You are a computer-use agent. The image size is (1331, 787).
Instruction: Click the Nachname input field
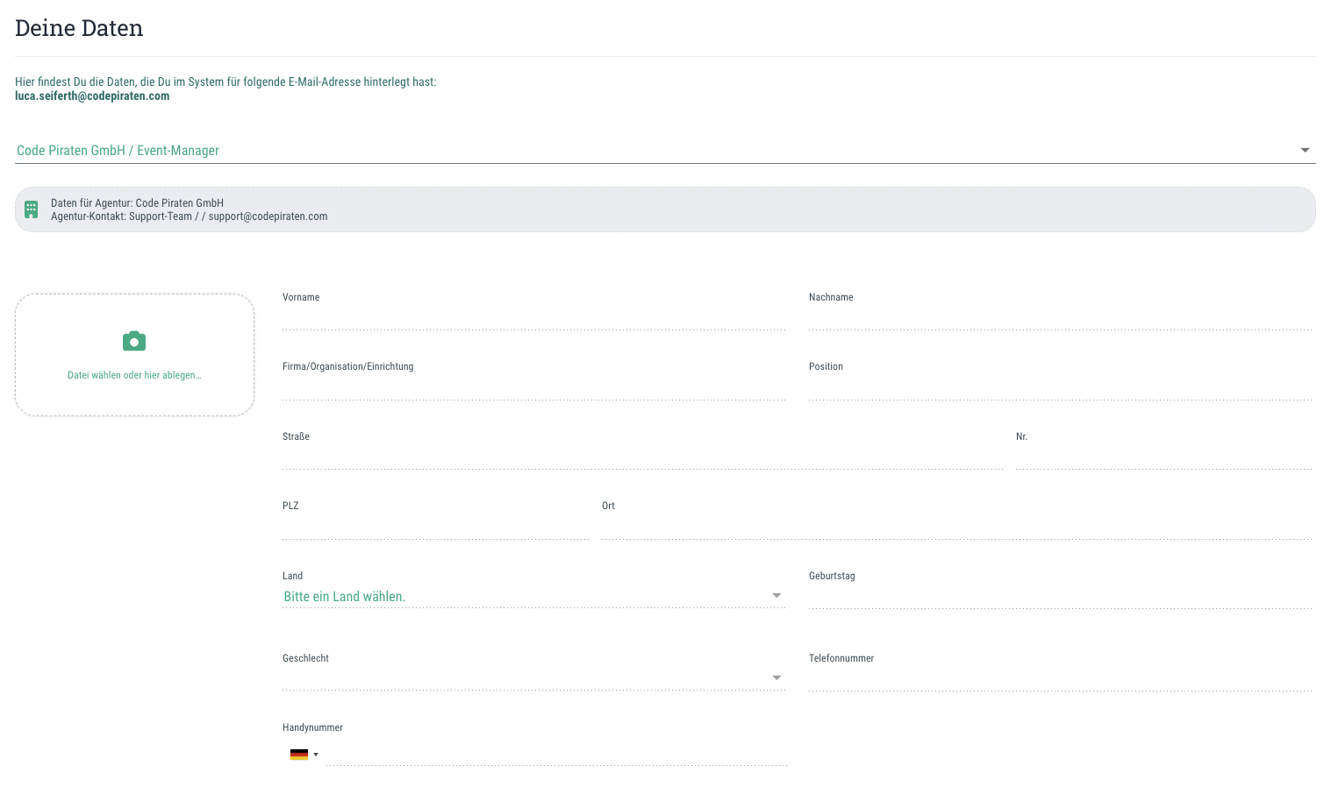coord(1060,318)
